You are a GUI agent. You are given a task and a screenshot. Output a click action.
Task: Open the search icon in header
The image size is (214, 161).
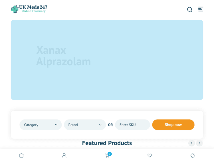coord(190,9)
